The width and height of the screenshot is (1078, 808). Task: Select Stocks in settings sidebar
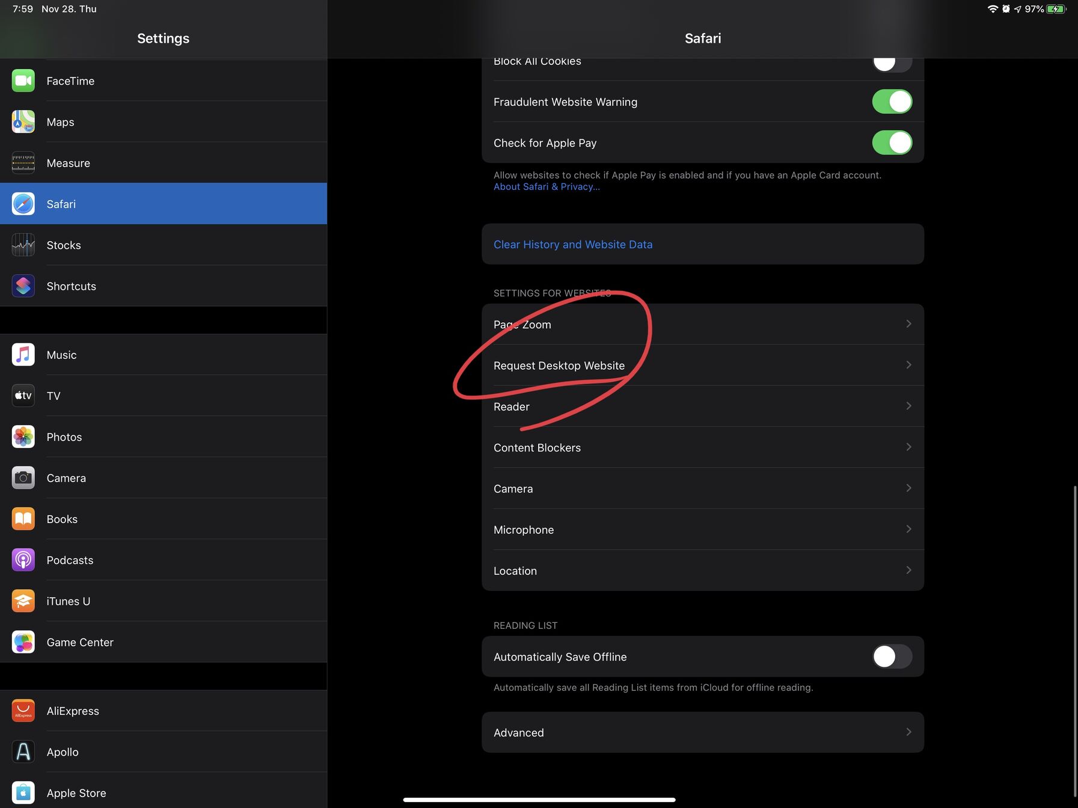point(164,245)
